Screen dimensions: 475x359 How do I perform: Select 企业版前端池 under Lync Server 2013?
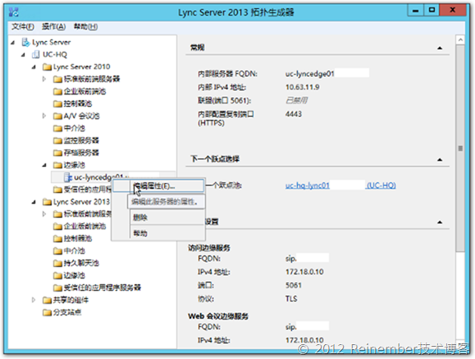[84, 226]
